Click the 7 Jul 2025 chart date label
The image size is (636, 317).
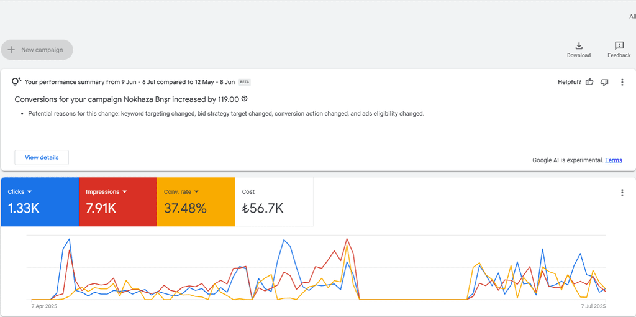point(593,306)
